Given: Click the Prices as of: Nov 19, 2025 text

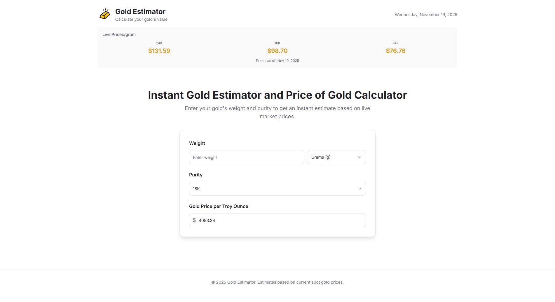Looking at the screenshot, I should click(x=277, y=60).
